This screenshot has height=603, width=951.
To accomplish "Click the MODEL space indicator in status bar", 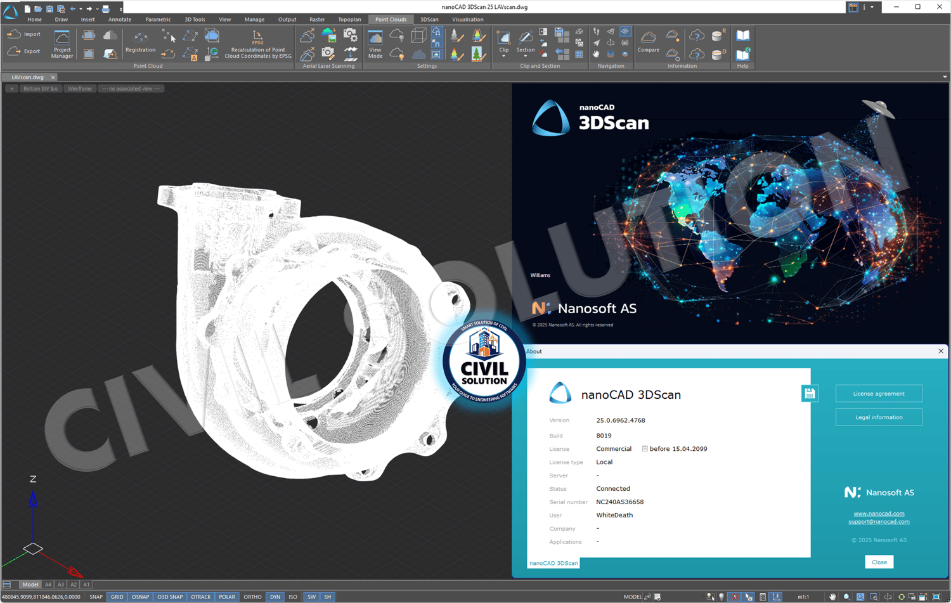I will pyautogui.click(x=633, y=597).
